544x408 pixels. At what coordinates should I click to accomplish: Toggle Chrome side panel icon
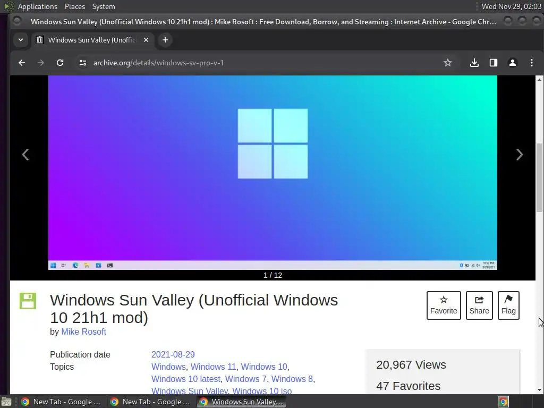point(494,63)
